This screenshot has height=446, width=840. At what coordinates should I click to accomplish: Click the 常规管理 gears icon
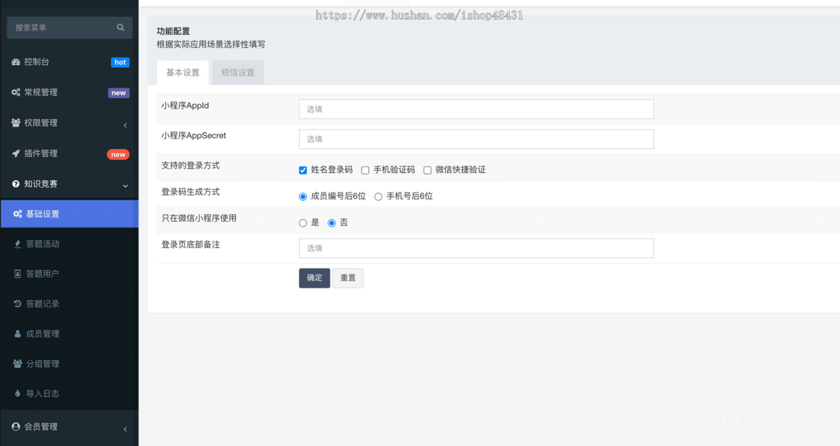point(16,92)
